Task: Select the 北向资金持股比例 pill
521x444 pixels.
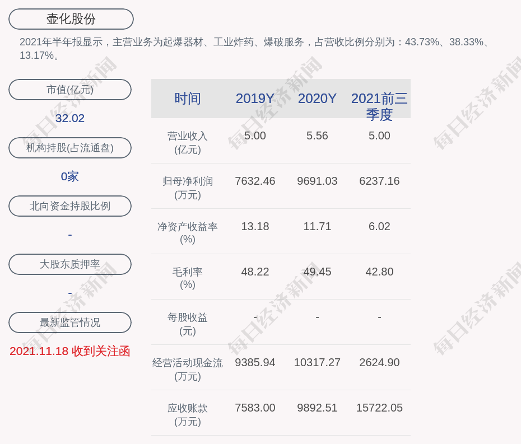Action: coord(70,206)
